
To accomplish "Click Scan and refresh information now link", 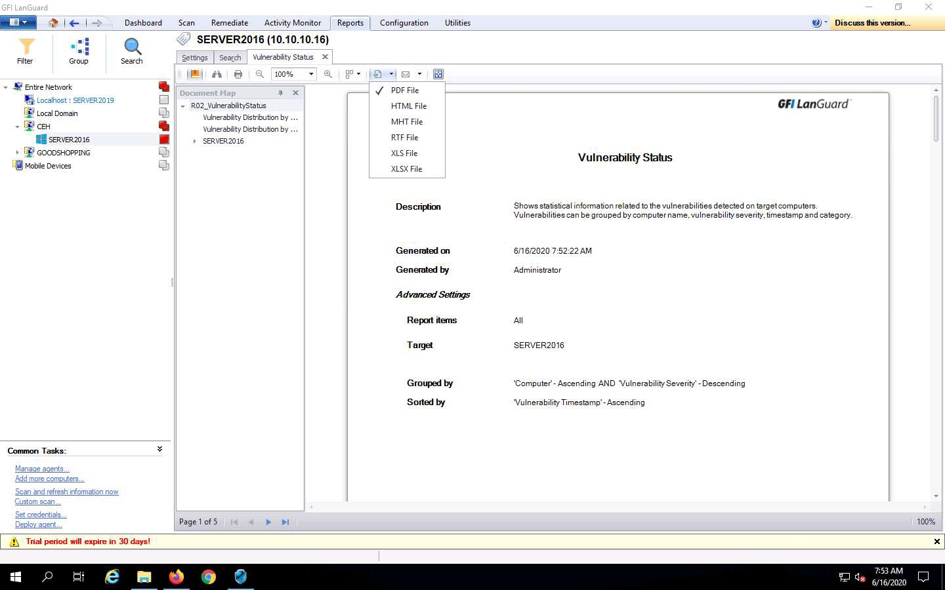I will [67, 492].
